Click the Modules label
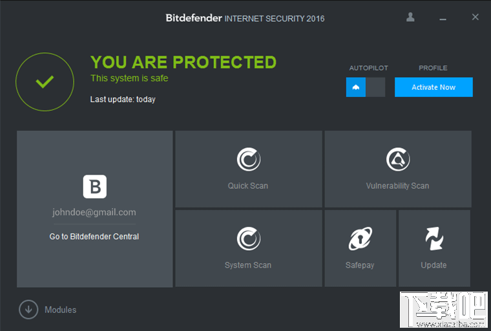 coord(61,310)
